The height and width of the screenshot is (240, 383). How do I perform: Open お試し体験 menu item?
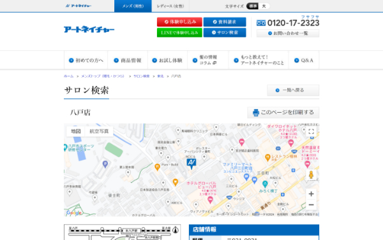167,60
